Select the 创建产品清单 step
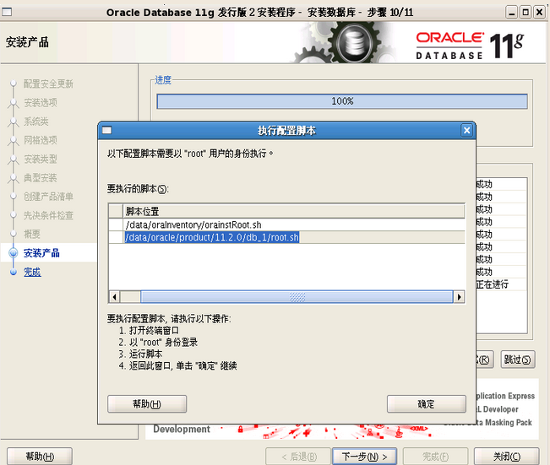This screenshot has width=550, height=465. pos(48,197)
